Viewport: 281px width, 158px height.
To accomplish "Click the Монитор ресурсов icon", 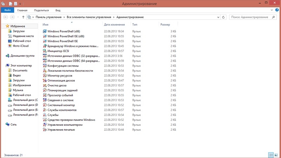I will tap(45, 76).
